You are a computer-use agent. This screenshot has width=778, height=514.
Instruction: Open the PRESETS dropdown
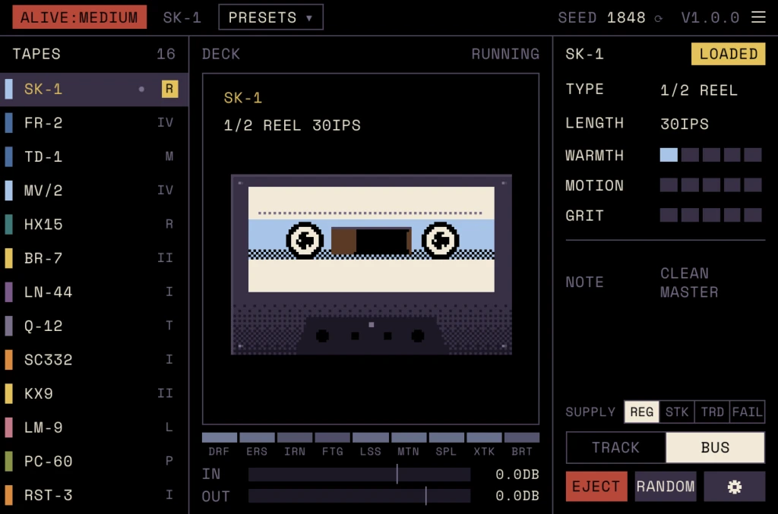(x=271, y=17)
